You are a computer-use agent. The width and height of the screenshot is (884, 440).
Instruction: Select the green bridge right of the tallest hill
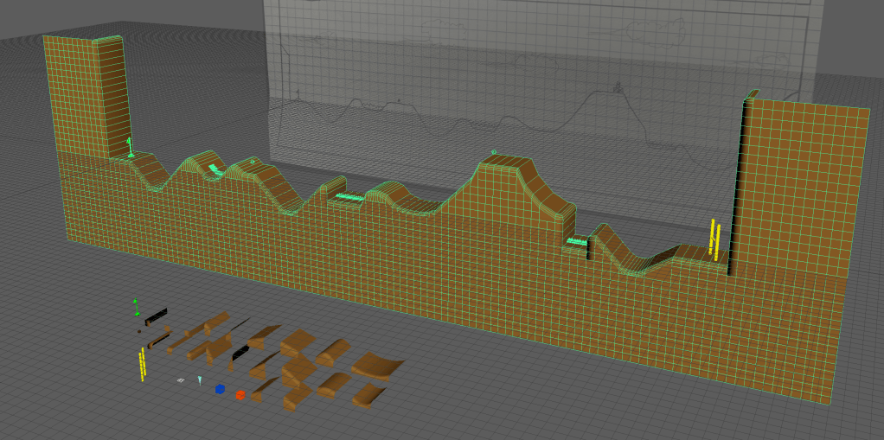(577, 242)
